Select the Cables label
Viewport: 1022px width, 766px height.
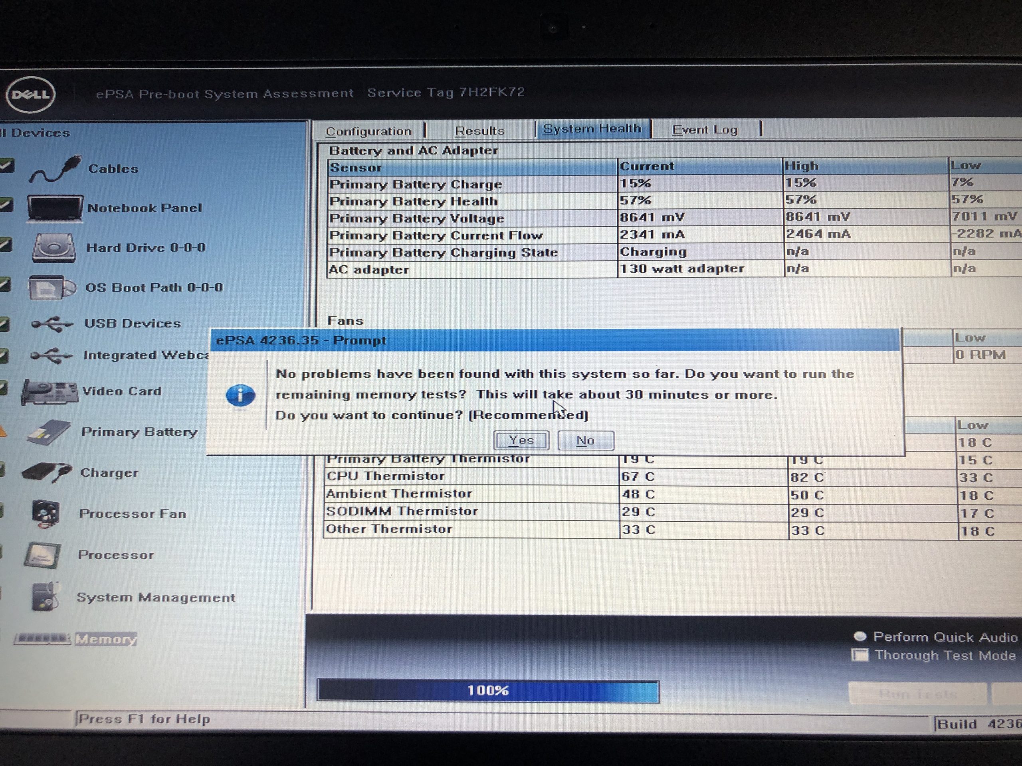pyautogui.click(x=113, y=168)
